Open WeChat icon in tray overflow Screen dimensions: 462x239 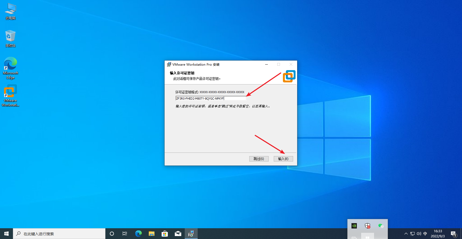point(381,226)
